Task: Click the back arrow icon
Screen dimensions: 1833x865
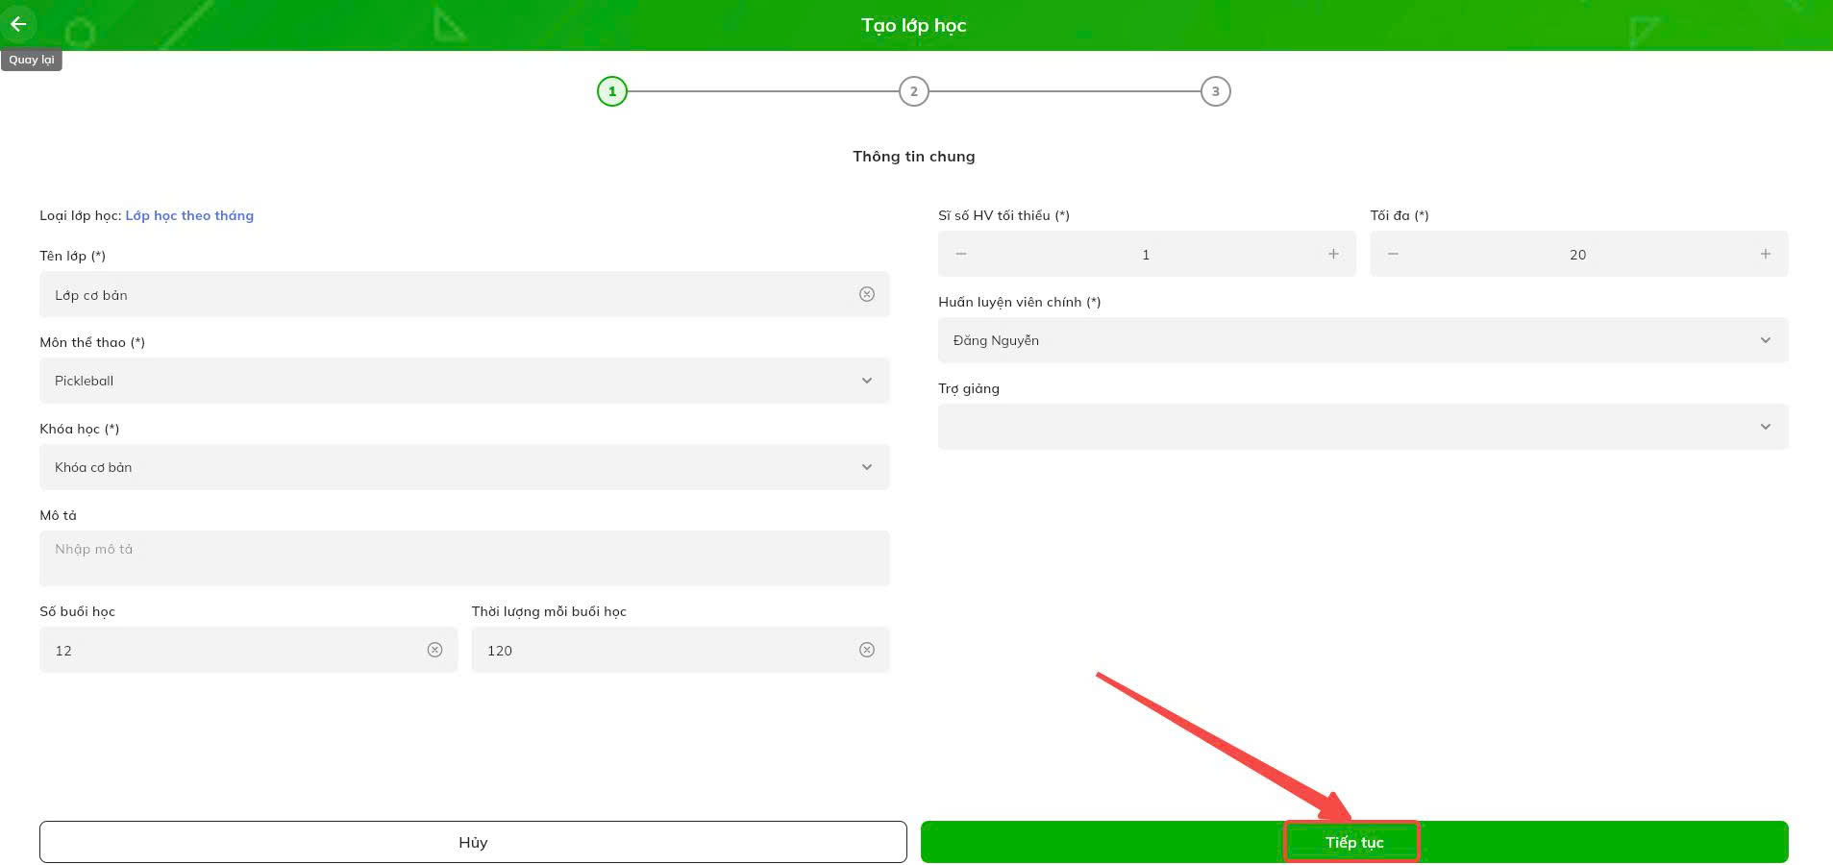Action: (18, 24)
